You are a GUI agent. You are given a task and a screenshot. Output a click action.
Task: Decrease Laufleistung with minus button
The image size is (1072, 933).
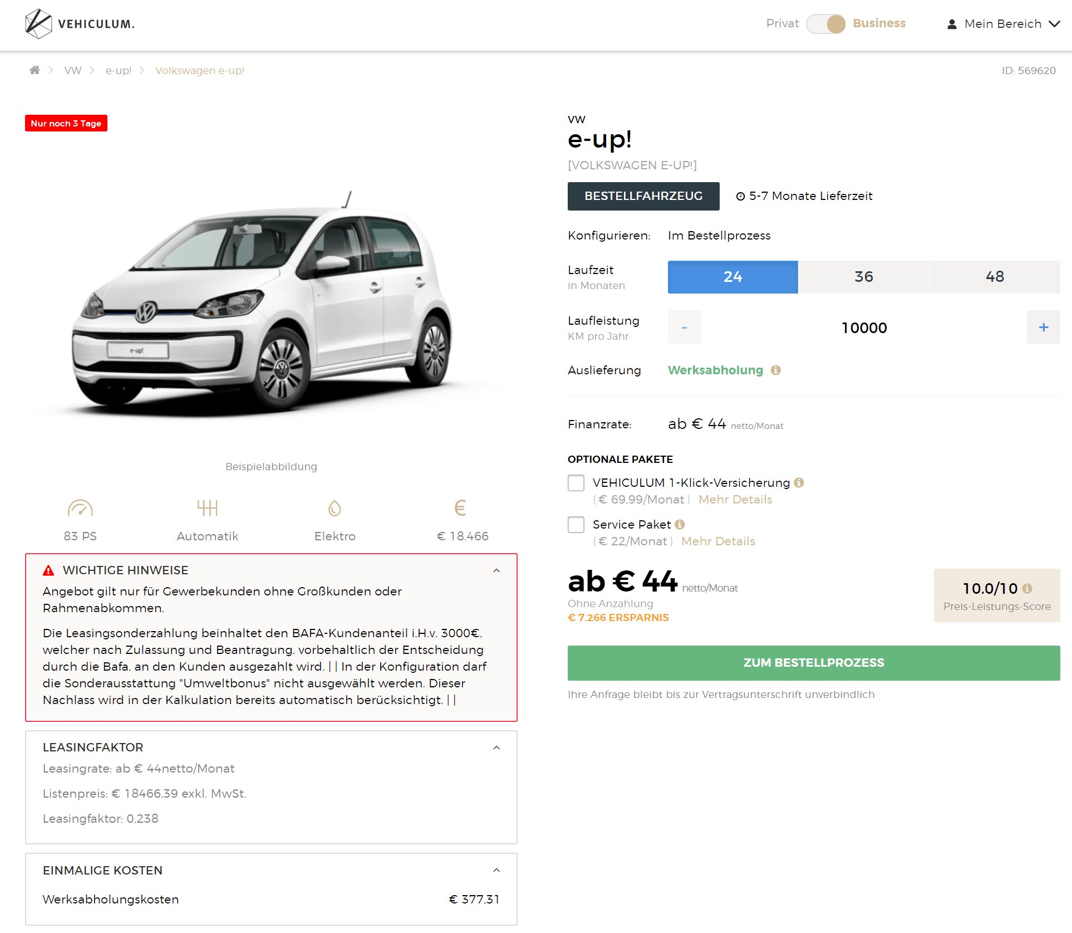(685, 328)
